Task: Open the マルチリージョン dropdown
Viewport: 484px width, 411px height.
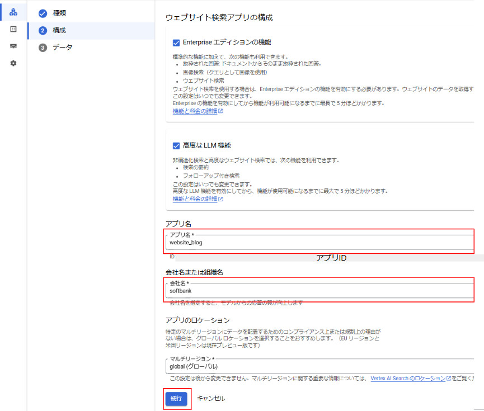Action: pos(319,366)
